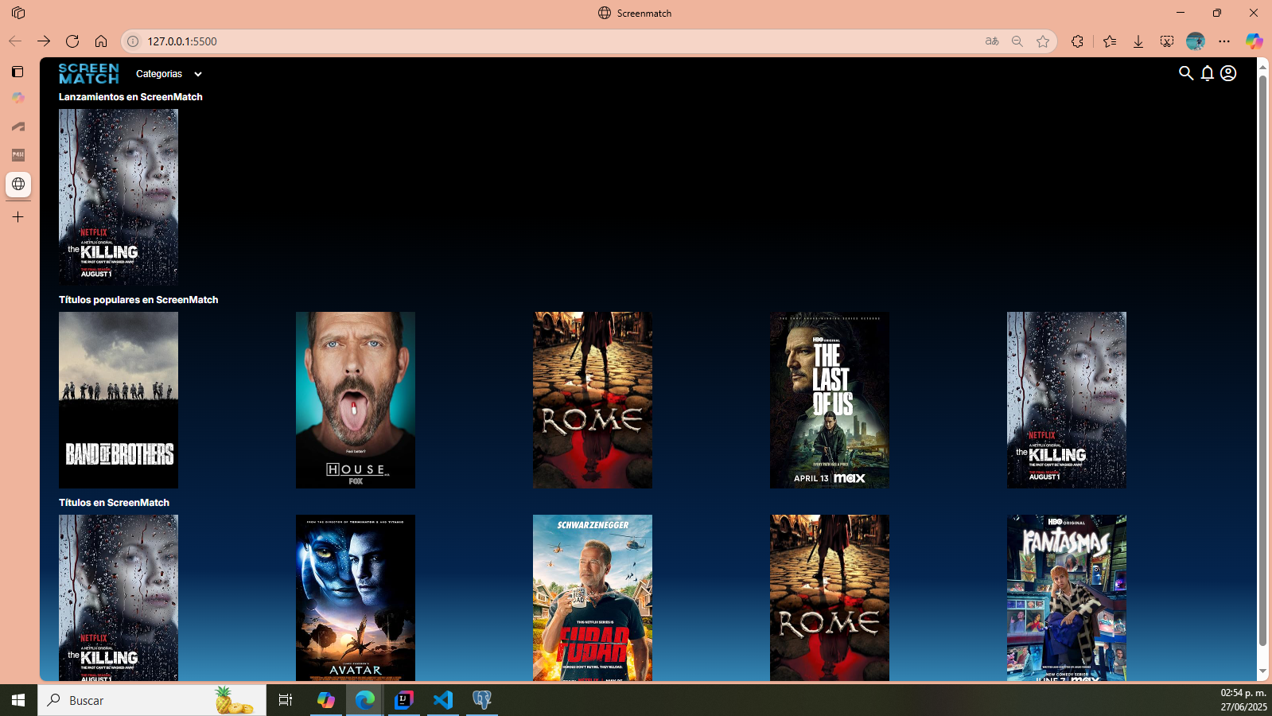Switch to Visual Studio Code on the taskbar
This screenshot has height=716, width=1272.
[443, 700]
